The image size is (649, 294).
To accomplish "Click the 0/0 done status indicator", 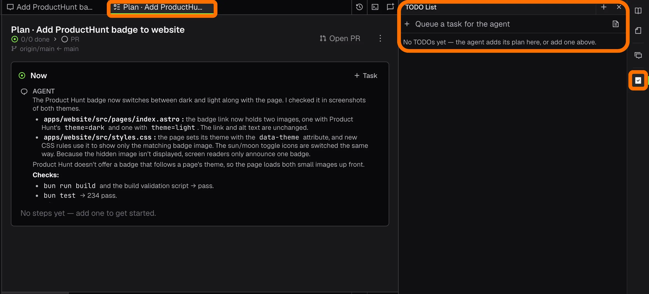I will pos(31,39).
